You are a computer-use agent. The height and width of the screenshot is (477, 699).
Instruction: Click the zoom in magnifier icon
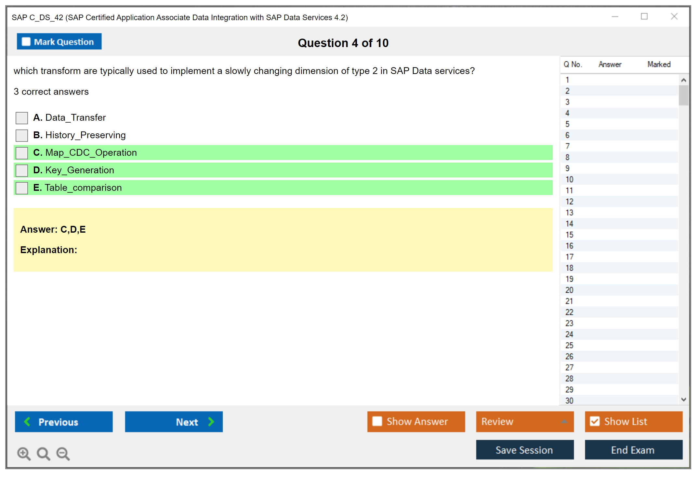(24, 453)
